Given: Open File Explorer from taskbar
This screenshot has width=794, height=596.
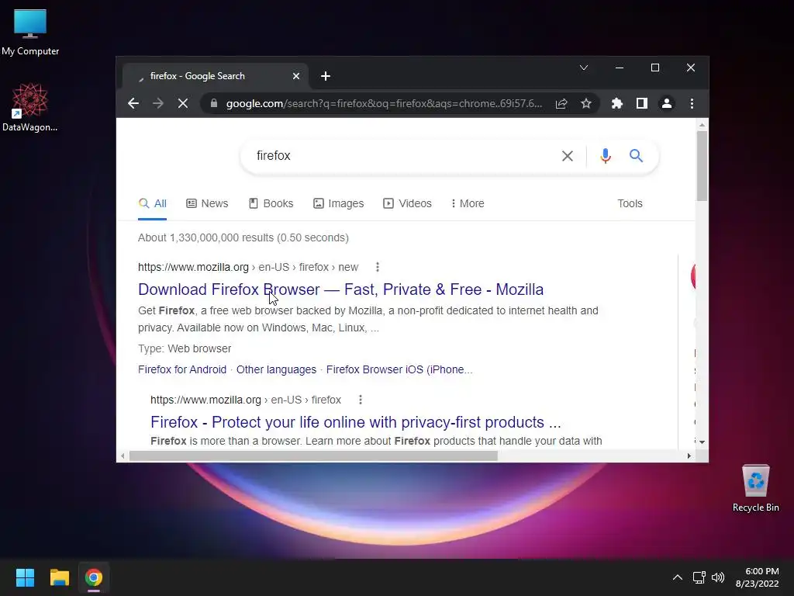Looking at the screenshot, I should (x=59, y=577).
